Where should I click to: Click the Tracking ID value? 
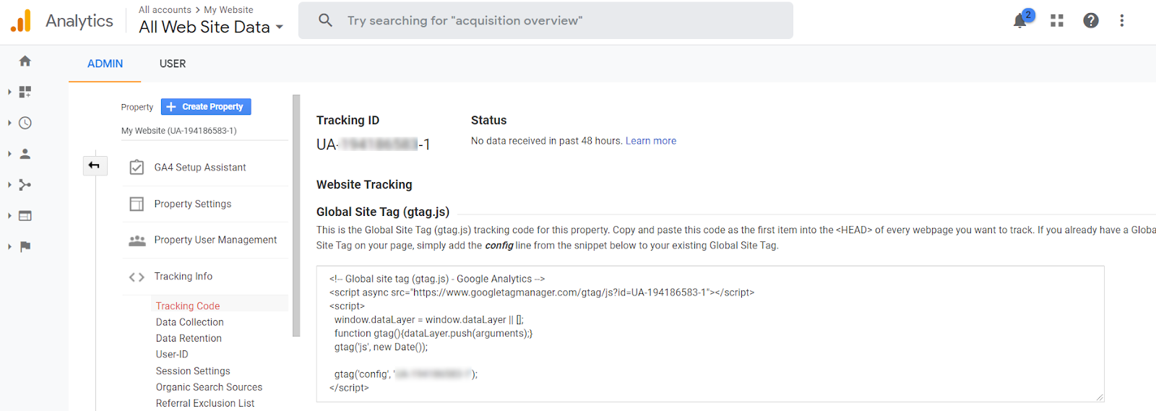coord(374,144)
